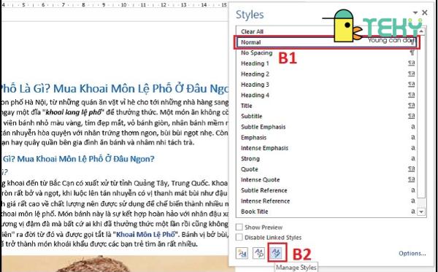The image size is (438, 272).
Task: Click the bold "Khoai Môn Lệ Phố" text
Action: click(x=145, y=234)
